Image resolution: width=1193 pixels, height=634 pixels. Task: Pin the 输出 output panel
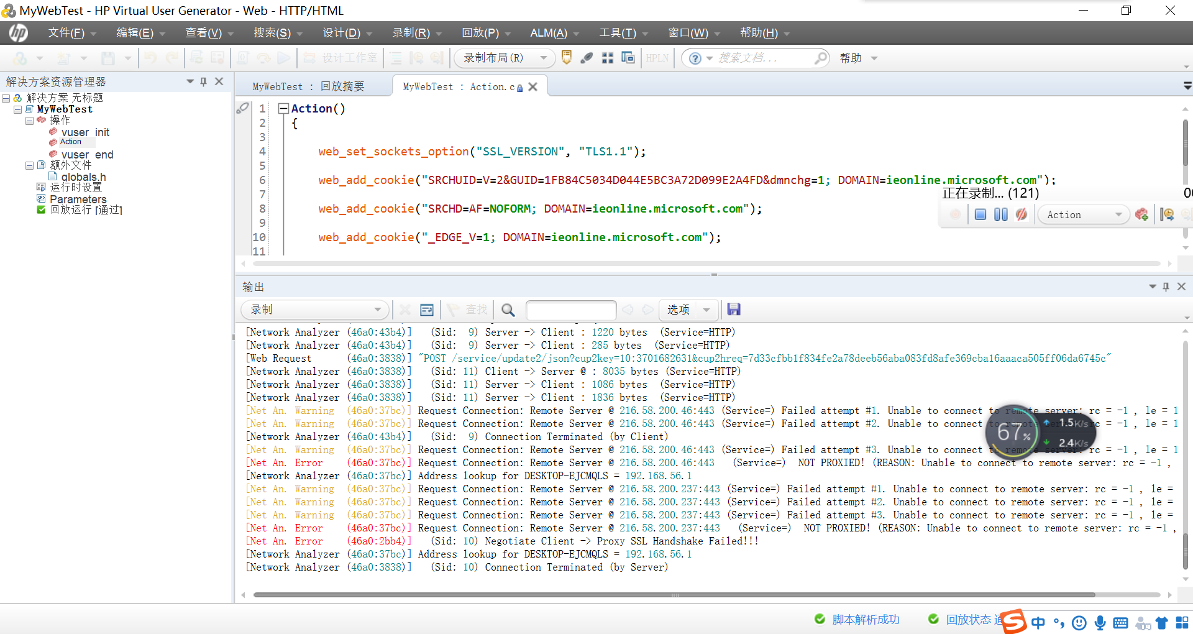tap(1166, 287)
